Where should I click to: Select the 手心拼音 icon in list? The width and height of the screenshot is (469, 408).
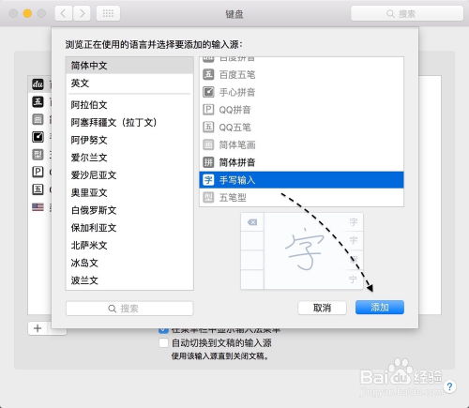[x=208, y=92]
